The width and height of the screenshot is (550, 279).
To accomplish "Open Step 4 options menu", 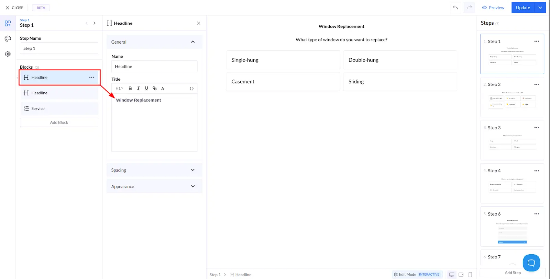I will (x=537, y=171).
